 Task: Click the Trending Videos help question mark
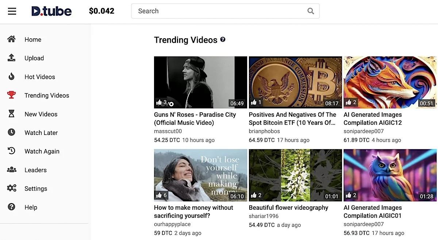pyautogui.click(x=223, y=39)
